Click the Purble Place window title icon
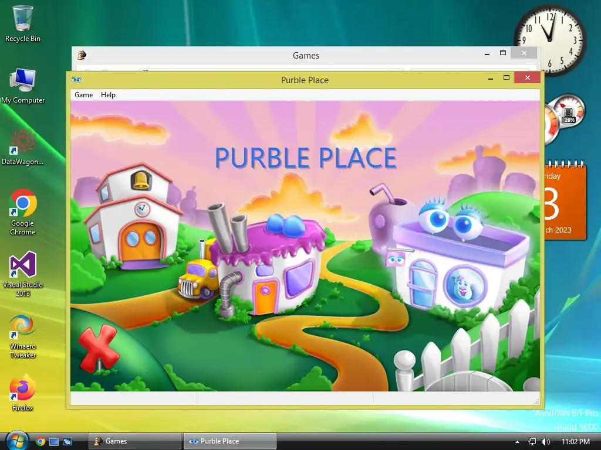Image resolution: width=601 pixels, height=450 pixels. click(x=76, y=80)
